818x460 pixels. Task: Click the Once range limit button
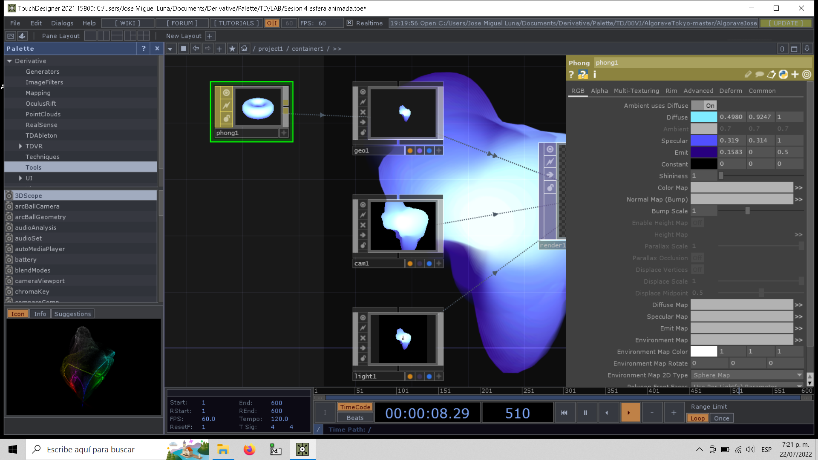(x=721, y=418)
